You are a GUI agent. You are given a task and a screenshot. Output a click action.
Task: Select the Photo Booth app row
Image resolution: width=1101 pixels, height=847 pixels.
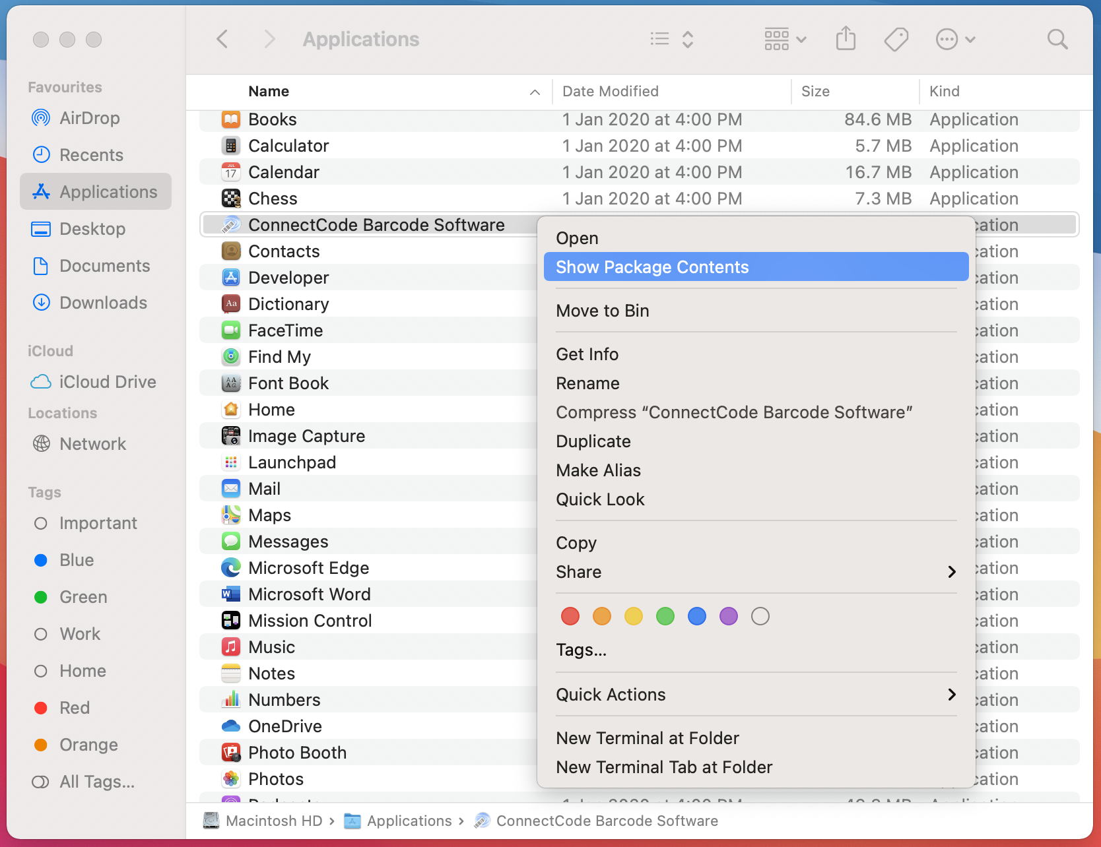coord(368,753)
